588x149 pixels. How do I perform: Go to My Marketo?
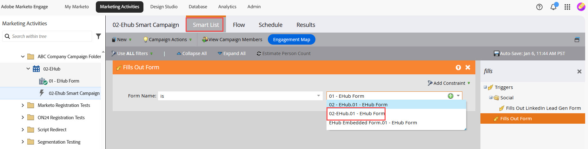click(77, 7)
